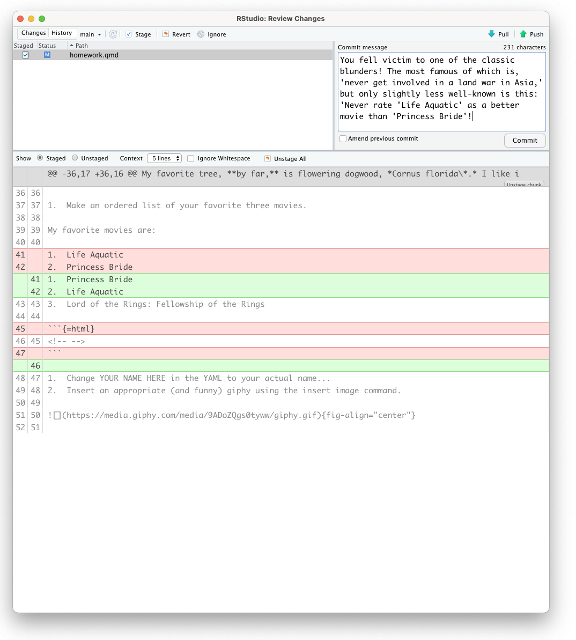Switch to the Changes tab
This screenshot has height=640, width=576.
33,33
